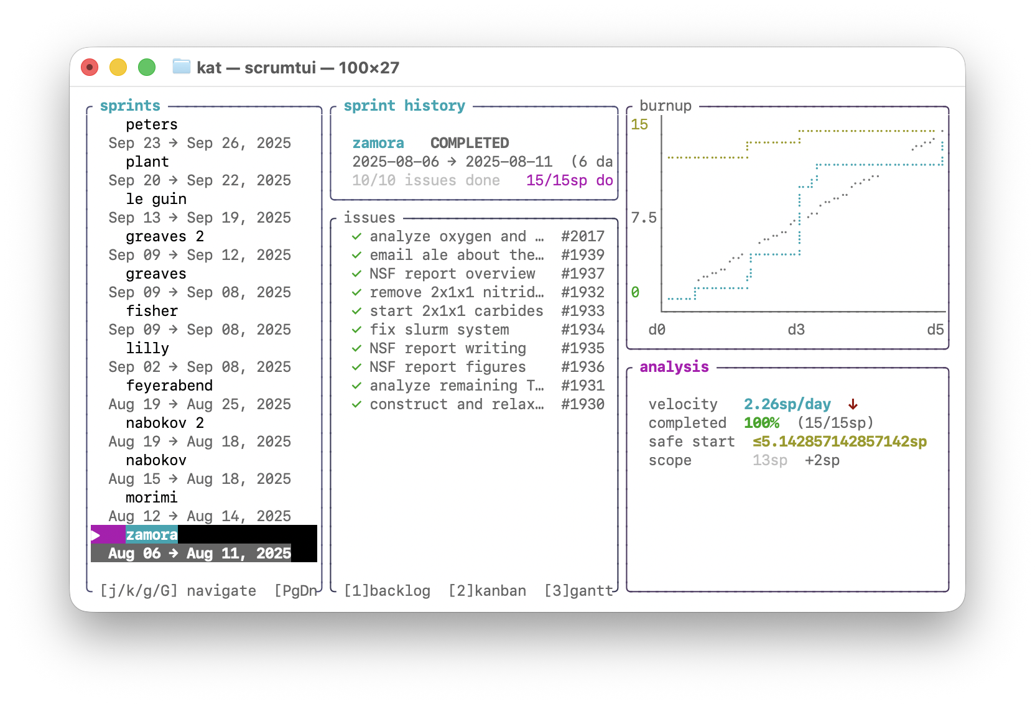Image resolution: width=1035 pixels, height=704 pixels.
Task: Click the 10/10 issues done text
Action: [x=426, y=180]
